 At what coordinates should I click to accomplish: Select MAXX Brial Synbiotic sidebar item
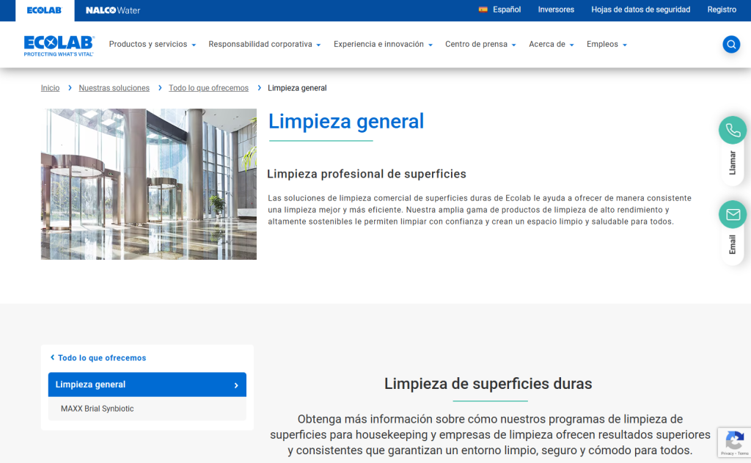click(x=98, y=409)
